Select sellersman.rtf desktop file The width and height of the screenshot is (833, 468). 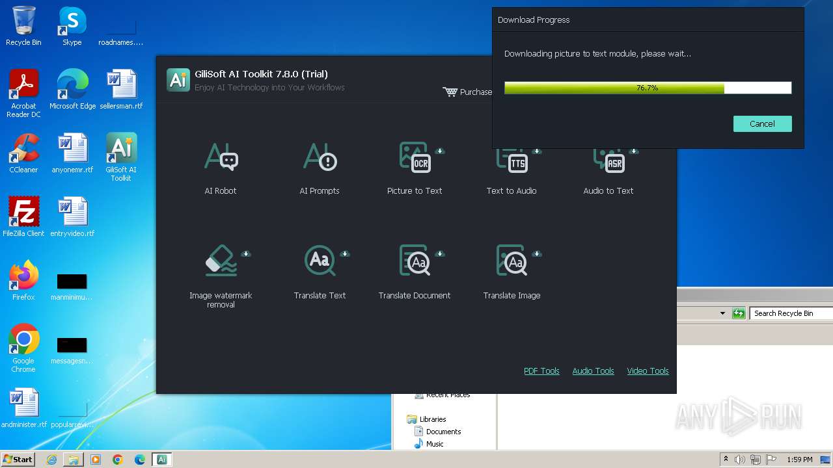(x=121, y=90)
